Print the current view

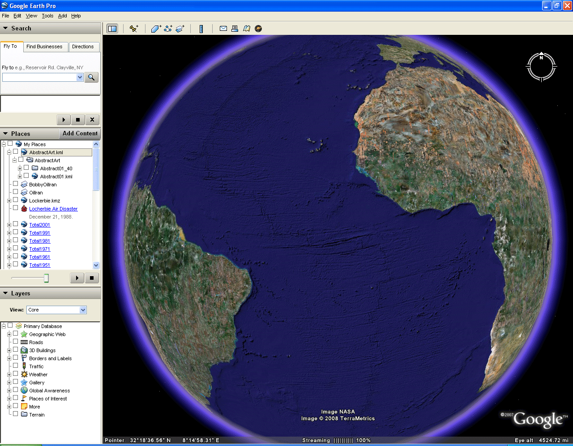235,29
